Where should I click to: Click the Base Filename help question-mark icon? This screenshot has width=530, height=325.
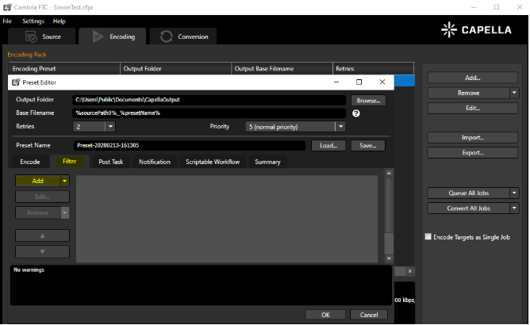(x=356, y=113)
